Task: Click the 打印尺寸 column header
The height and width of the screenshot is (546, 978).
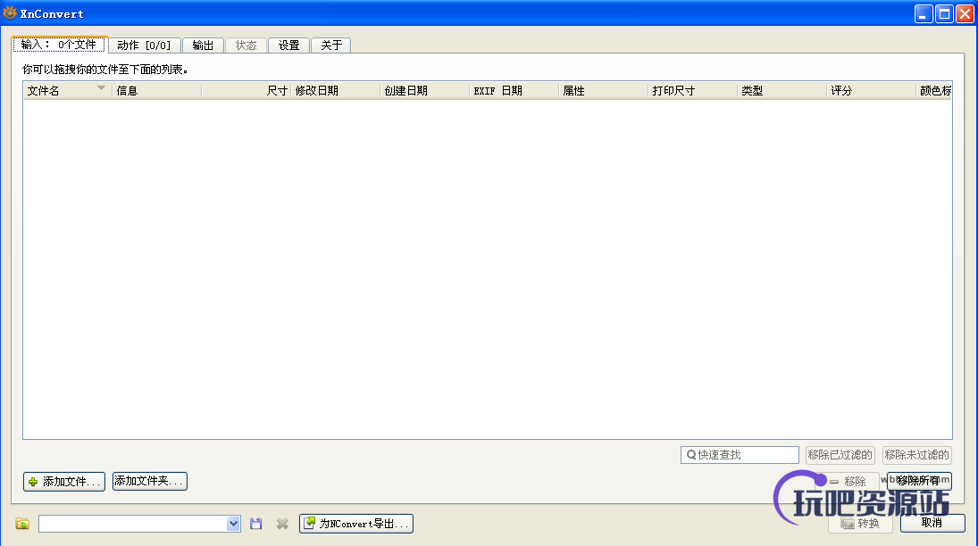Action: pyautogui.click(x=692, y=91)
